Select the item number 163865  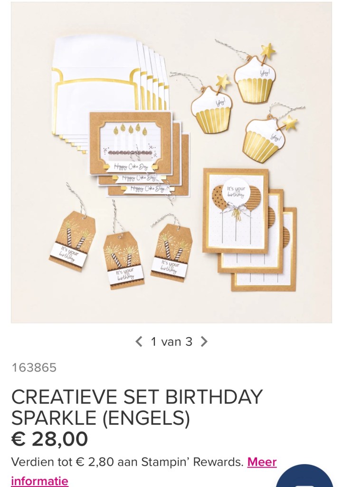pos(34,368)
